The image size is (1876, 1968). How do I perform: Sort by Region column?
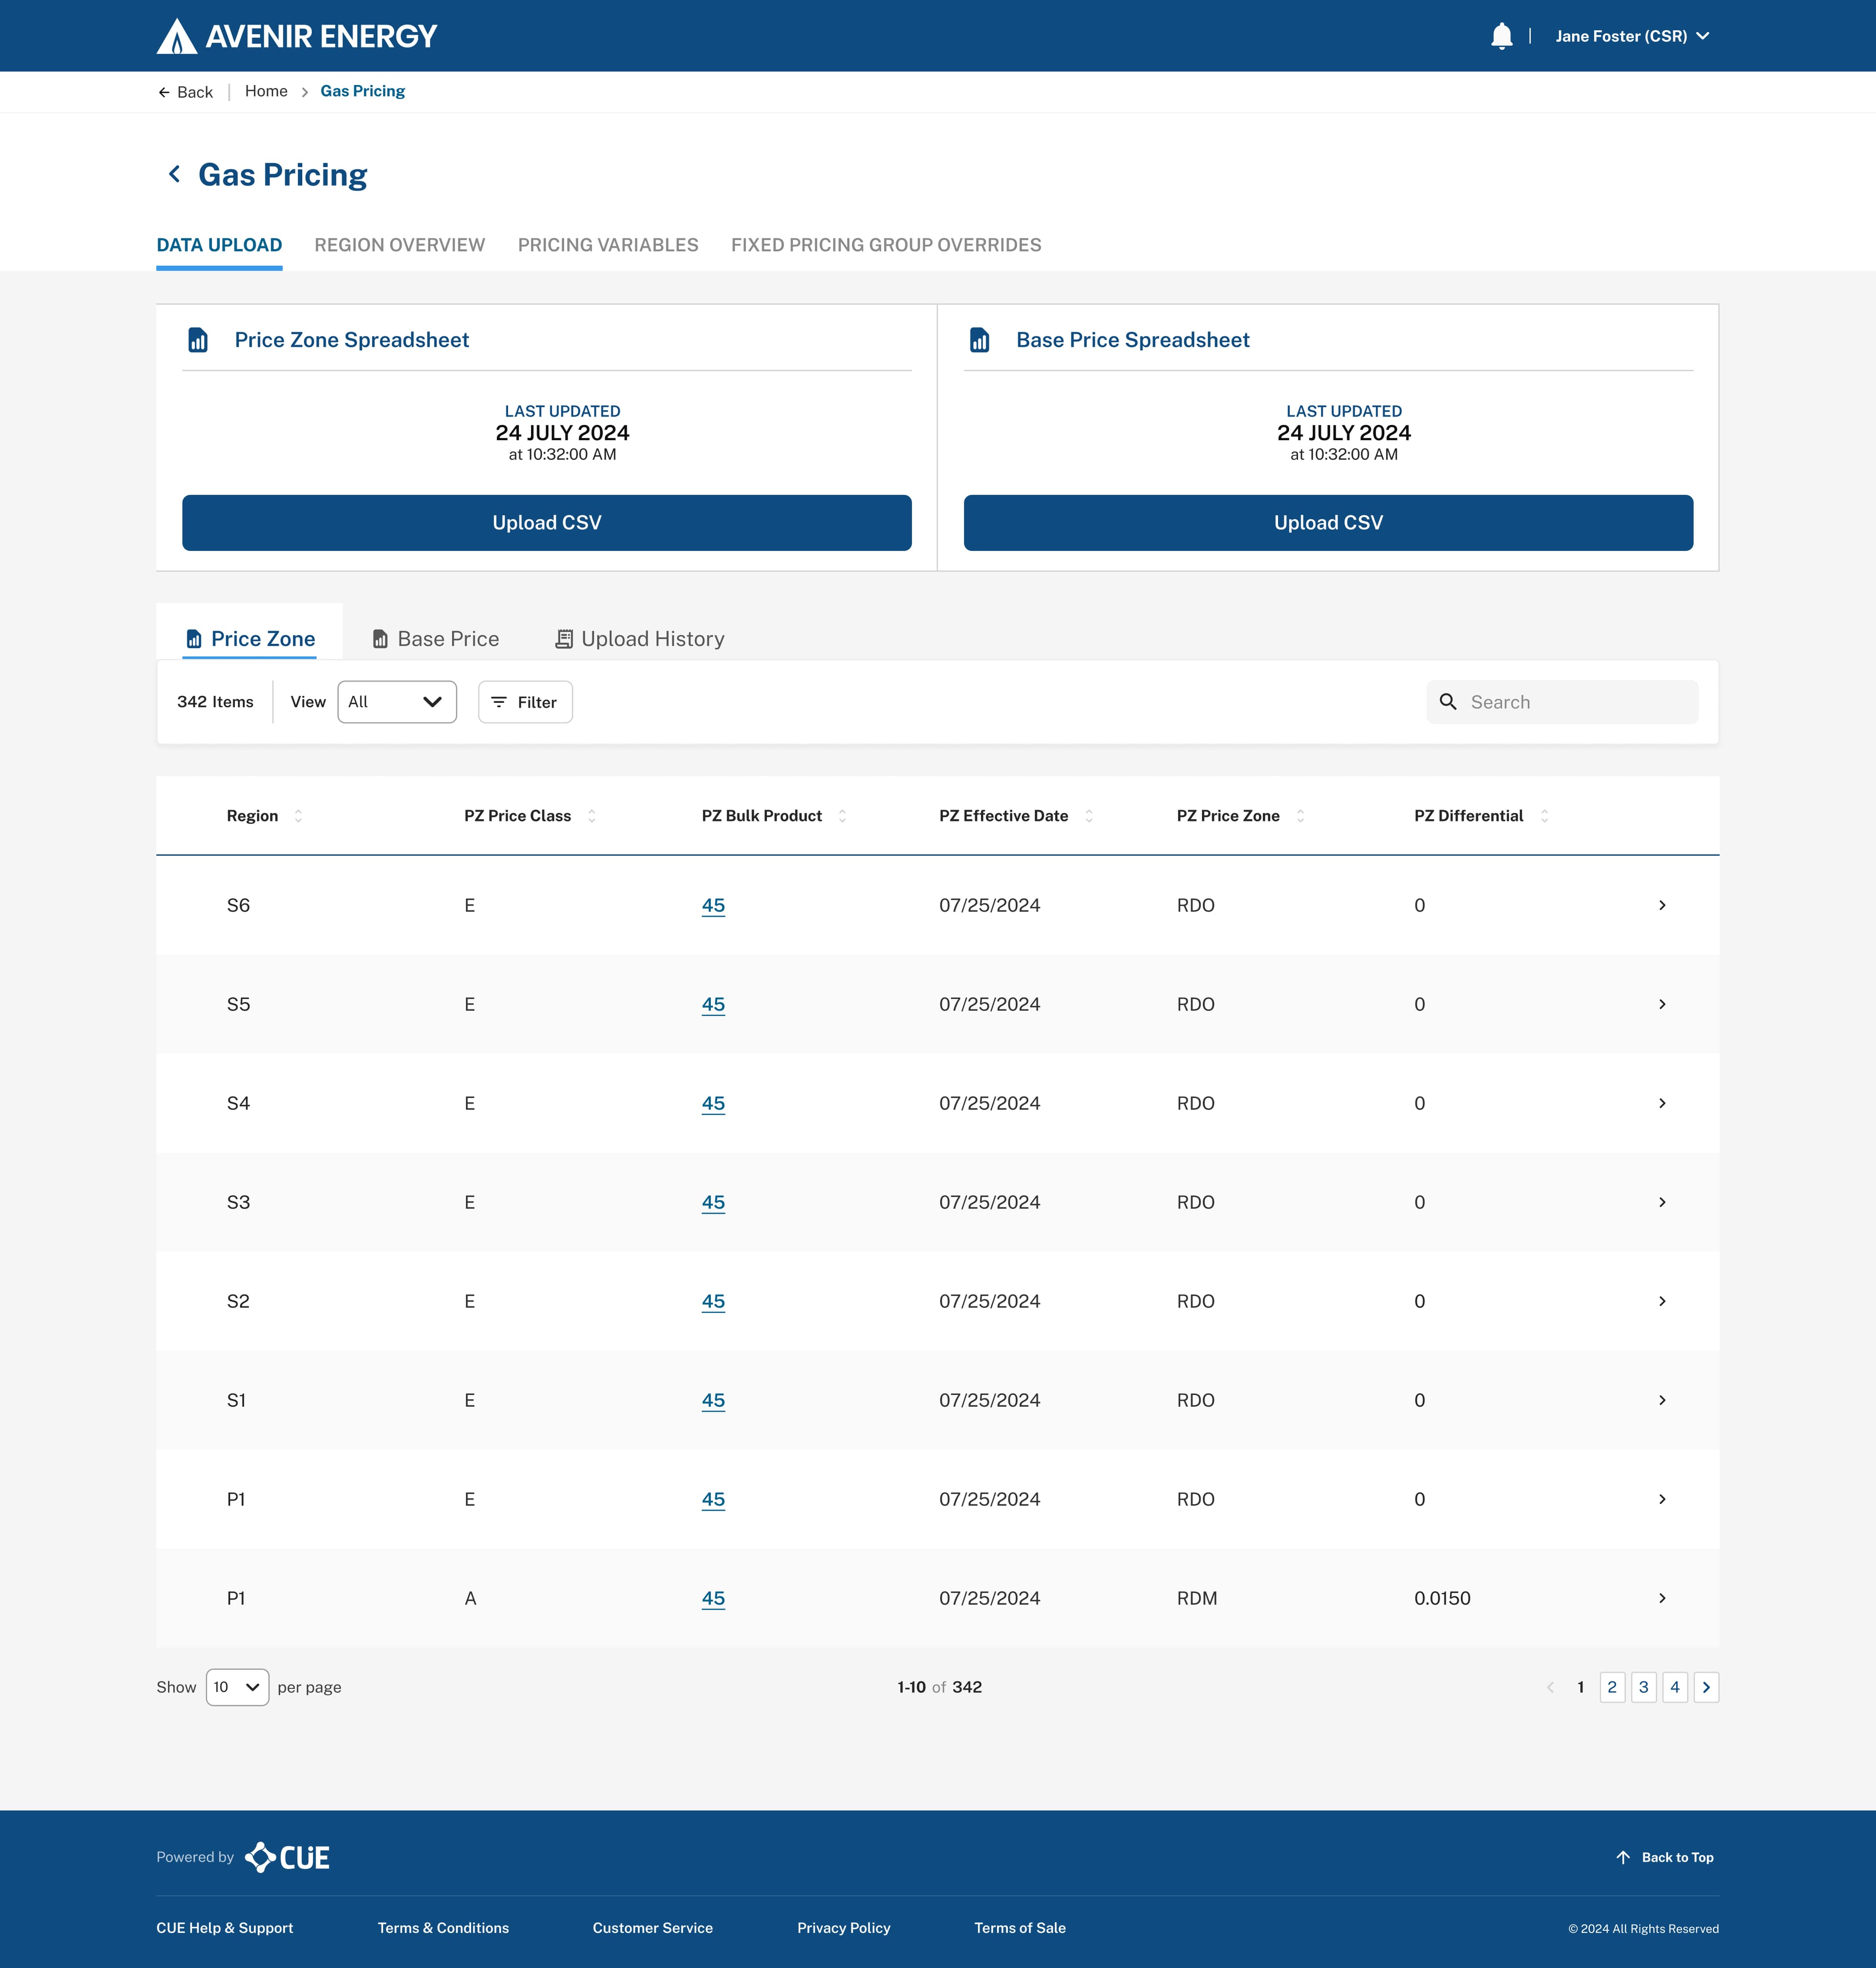(298, 816)
